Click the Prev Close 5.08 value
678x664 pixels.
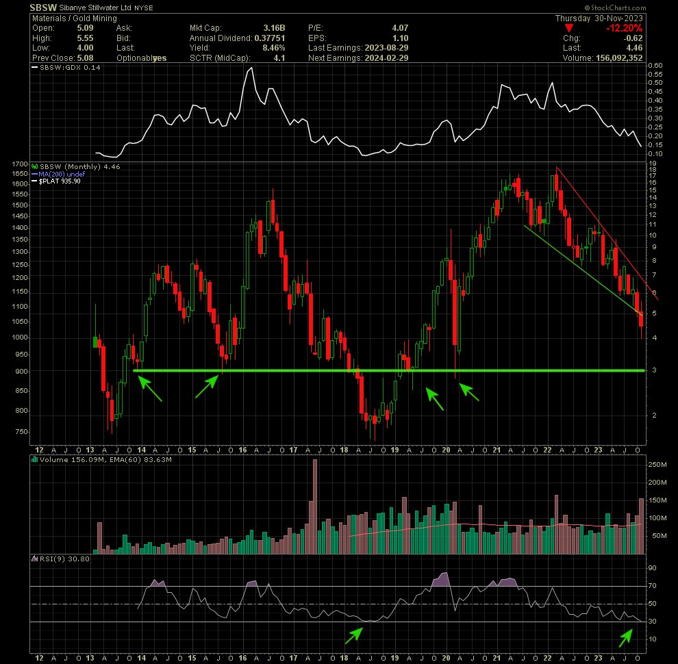(x=85, y=58)
